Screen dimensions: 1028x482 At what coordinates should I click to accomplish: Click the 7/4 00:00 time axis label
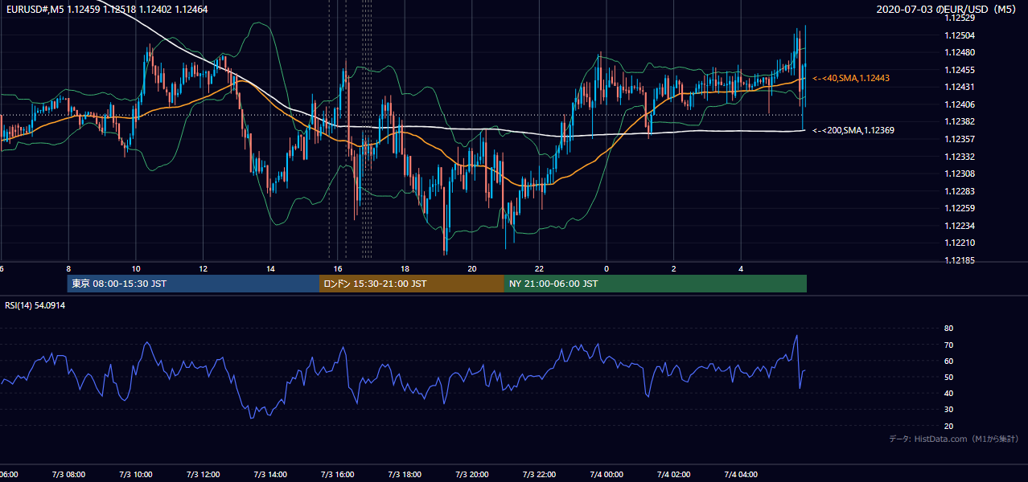coord(607,475)
